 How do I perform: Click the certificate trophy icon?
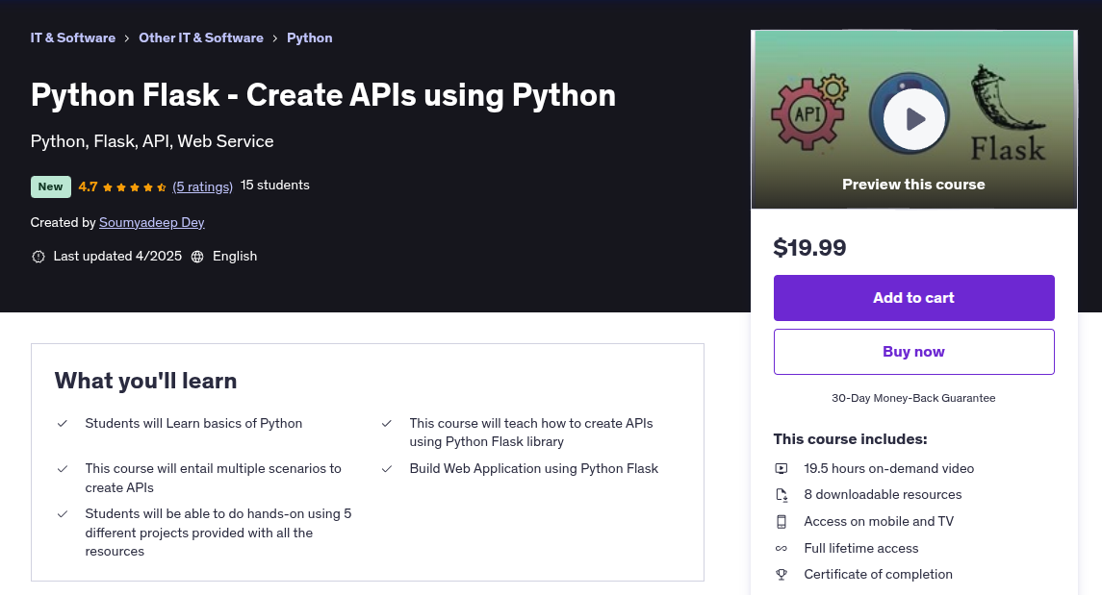pyautogui.click(x=782, y=575)
